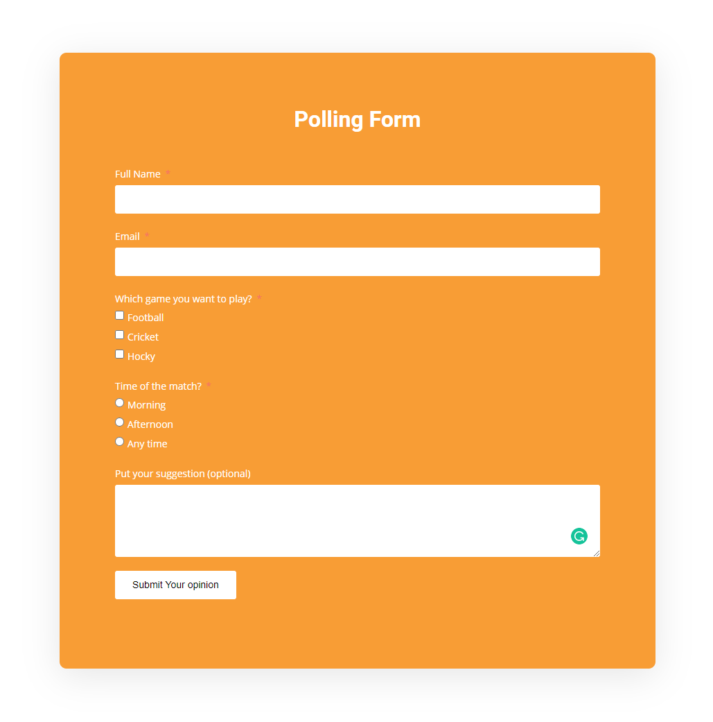Click the "Which game you want to play?" label
The height and width of the screenshot is (722, 713).
point(184,299)
